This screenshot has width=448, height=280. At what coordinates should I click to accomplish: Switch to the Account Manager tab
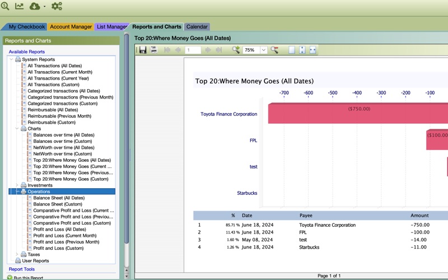click(71, 26)
